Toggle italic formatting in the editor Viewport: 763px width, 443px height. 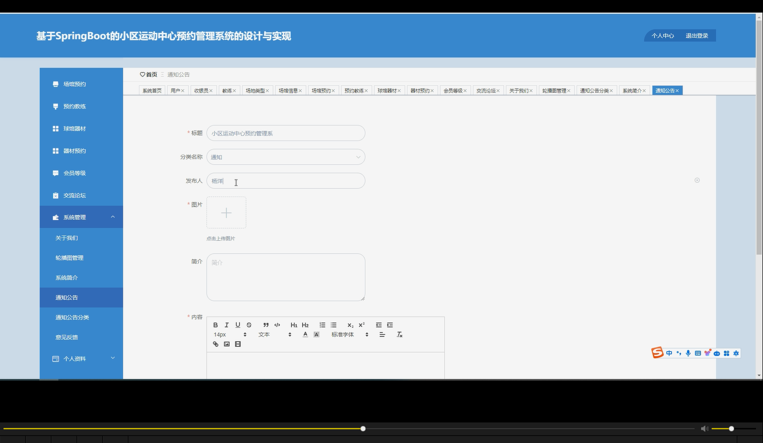coord(226,325)
